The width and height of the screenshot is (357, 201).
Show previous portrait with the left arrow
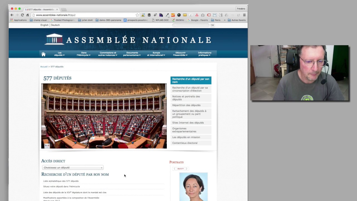click(174, 169)
